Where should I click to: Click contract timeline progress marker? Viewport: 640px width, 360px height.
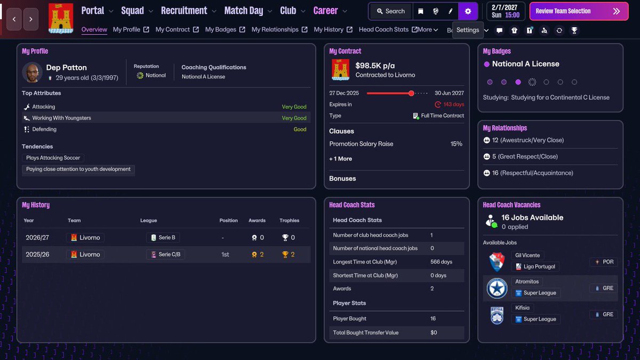[x=411, y=93]
